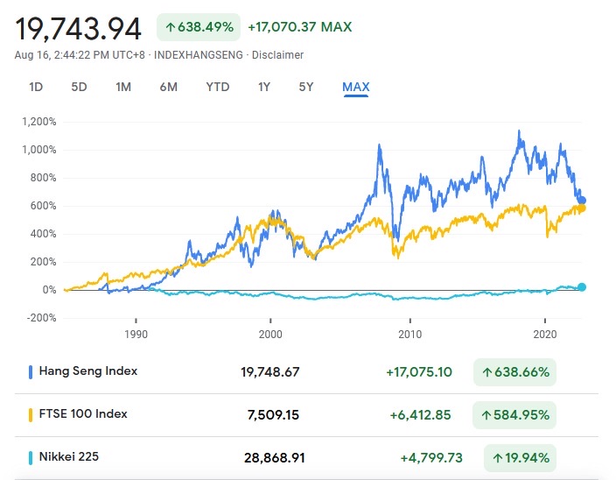Viewport: 616px width, 480px height.
Task: Select the 5D time range tab
Action: [79, 87]
